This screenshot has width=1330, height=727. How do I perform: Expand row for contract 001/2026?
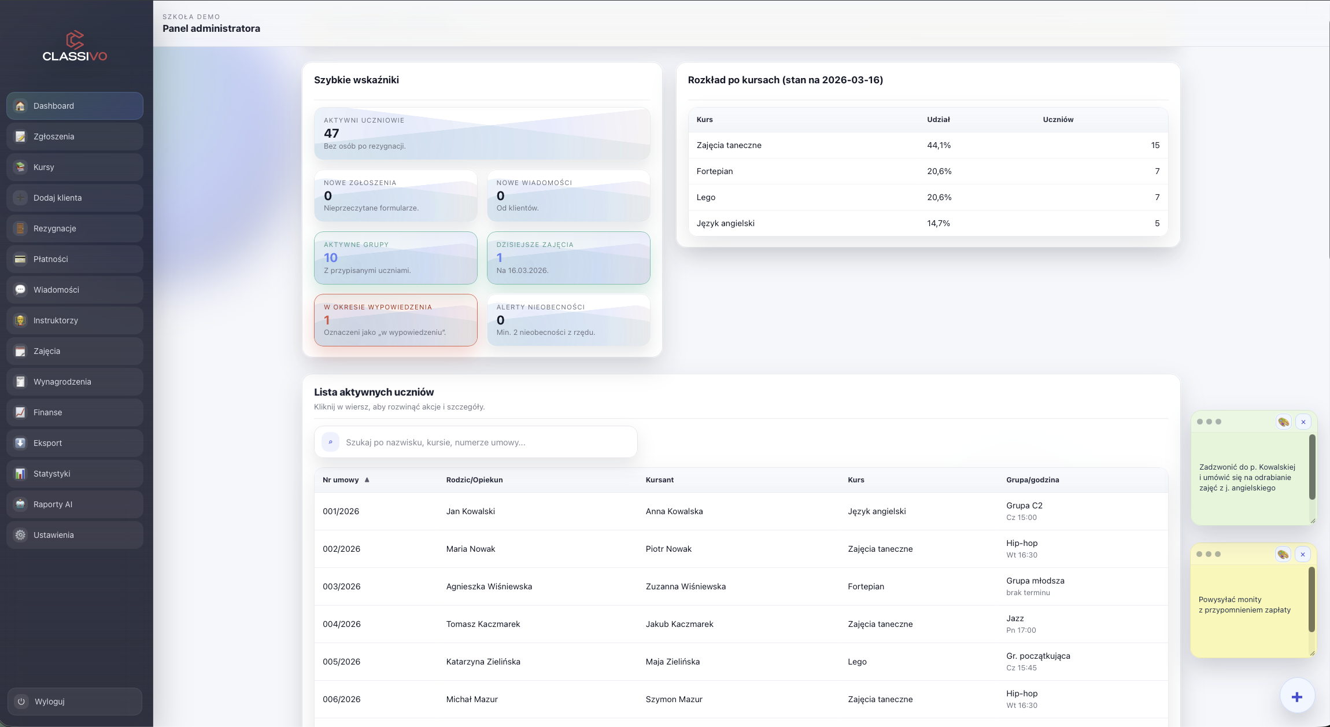pyautogui.click(x=341, y=511)
